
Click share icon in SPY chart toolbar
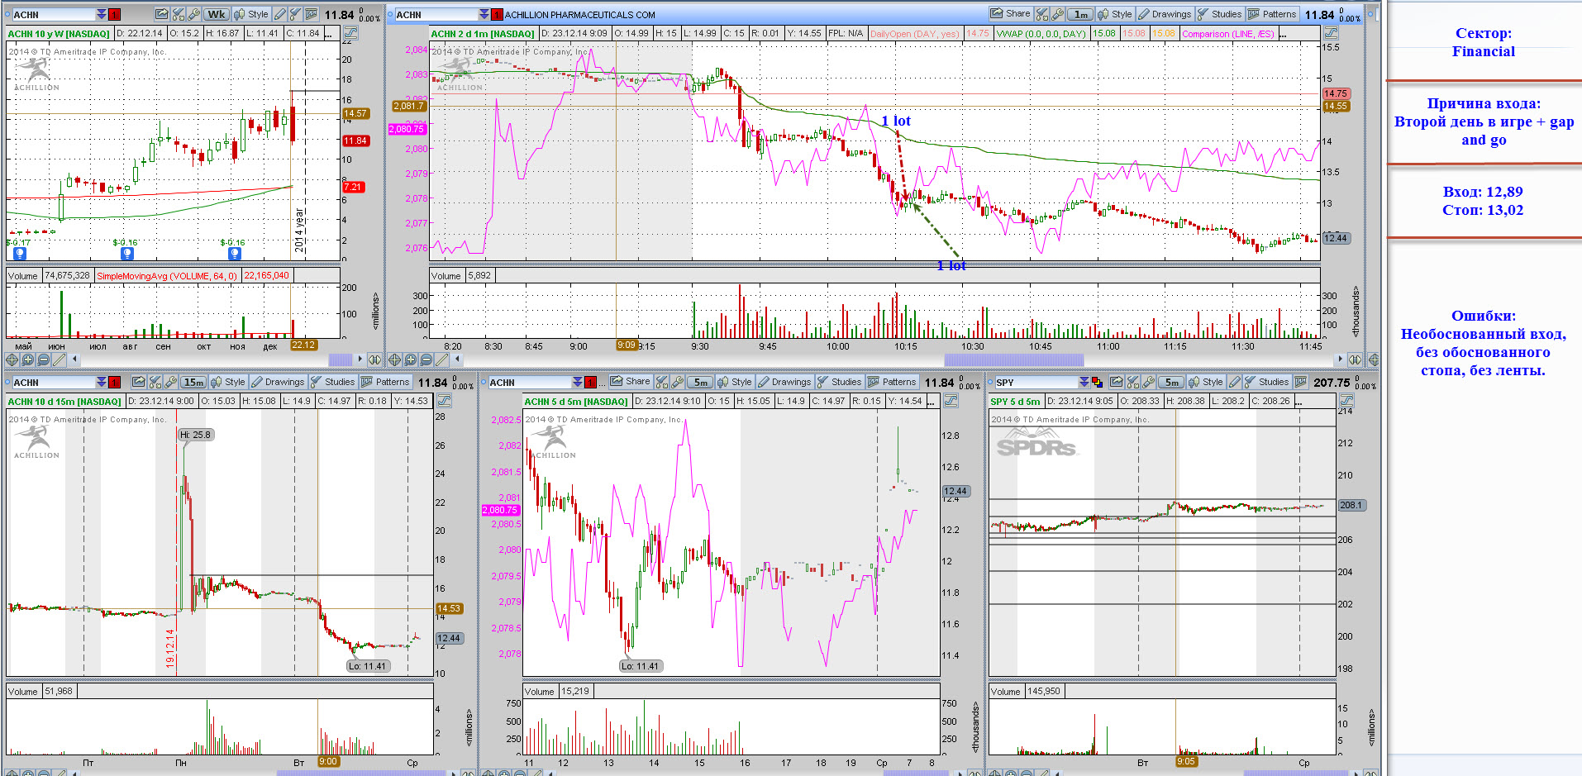(1116, 382)
